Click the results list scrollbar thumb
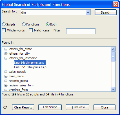Viewport: 120px width, 115px height. (113, 56)
